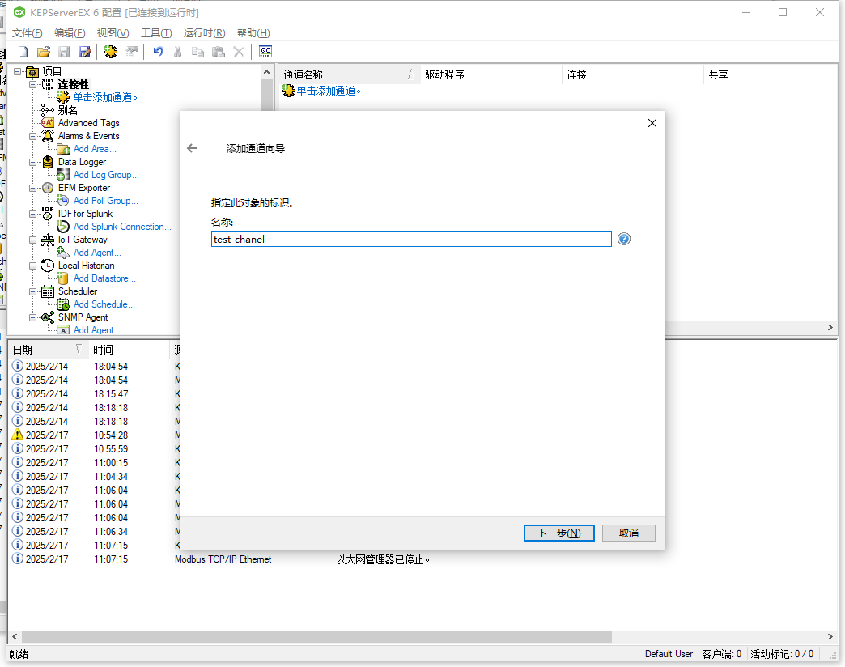Select the 11:07:15 Modbus TCP/IP Ethernet log row
845x667 pixels.
point(422,559)
